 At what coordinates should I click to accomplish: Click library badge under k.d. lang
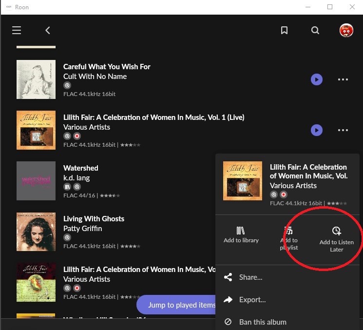[67, 187]
